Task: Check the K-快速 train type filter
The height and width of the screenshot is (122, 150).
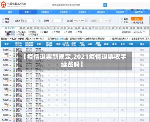Action: point(64,32)
